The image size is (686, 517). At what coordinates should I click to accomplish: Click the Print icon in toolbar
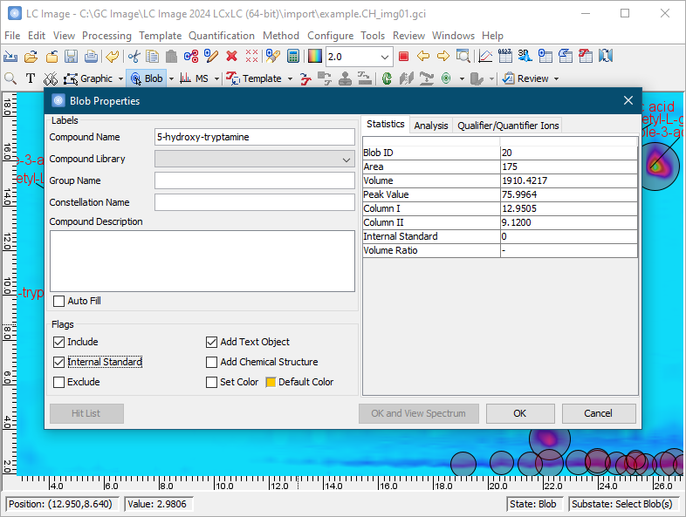point(90,57)
